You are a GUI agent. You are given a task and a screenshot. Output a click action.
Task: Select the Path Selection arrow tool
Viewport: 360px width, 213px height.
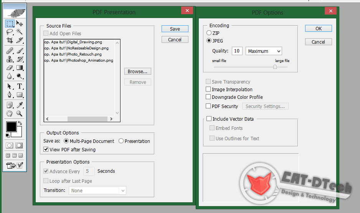pyautogui.click(x=10, y=86)
